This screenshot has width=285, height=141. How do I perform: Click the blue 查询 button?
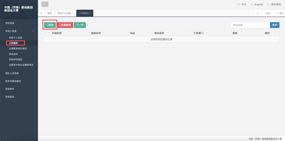[275, 25]
